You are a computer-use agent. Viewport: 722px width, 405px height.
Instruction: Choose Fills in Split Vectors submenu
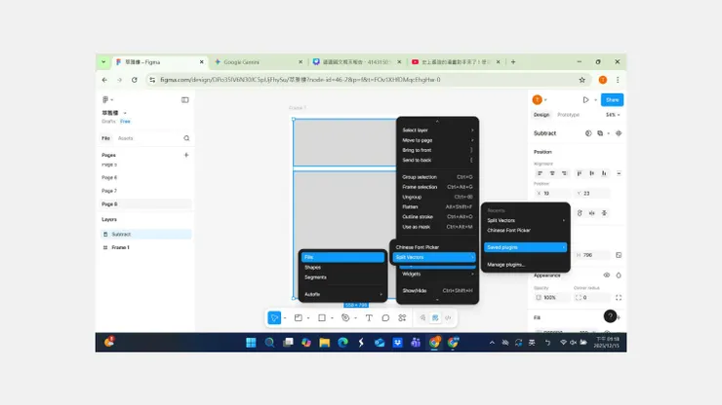(x=342, y=257)
